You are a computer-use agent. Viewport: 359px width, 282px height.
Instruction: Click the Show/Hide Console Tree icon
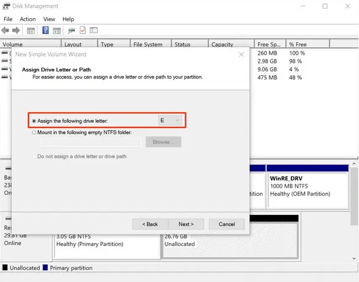click(30, 30)
